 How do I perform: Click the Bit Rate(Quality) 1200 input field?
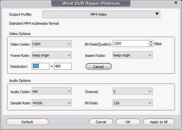coord(131,44)
